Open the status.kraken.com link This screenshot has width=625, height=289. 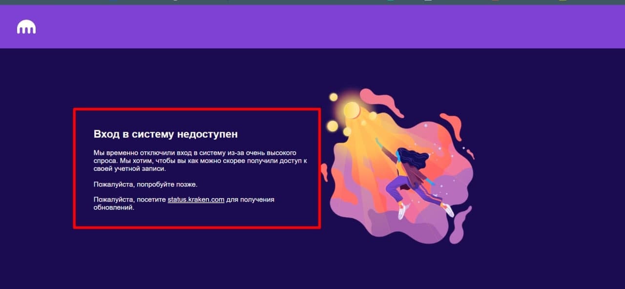[196, 200]
